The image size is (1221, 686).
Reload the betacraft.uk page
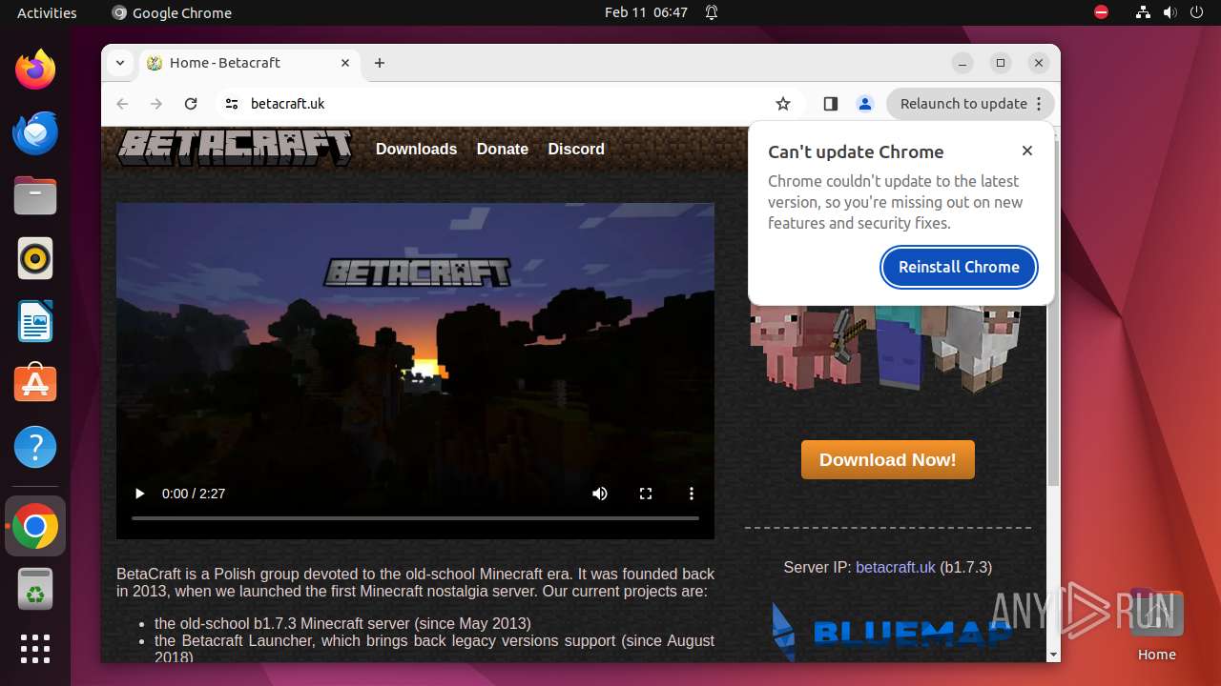click(191, 104)
